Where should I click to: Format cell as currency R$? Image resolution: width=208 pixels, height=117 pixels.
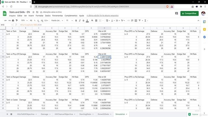click(x=31, y=20)
